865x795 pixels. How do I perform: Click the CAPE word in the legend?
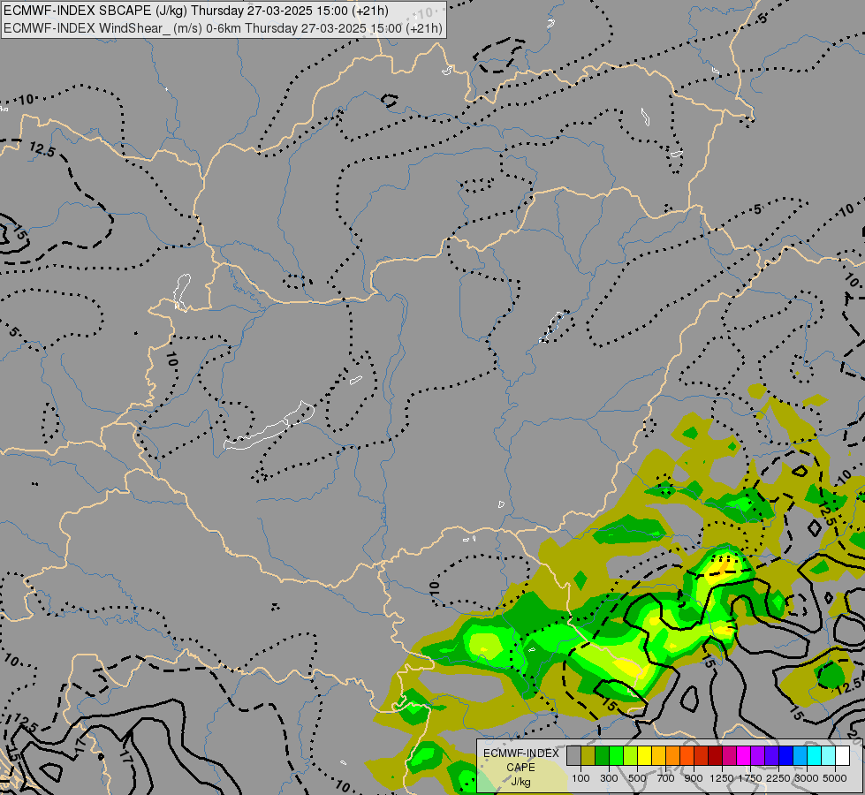tap(520, 768)
